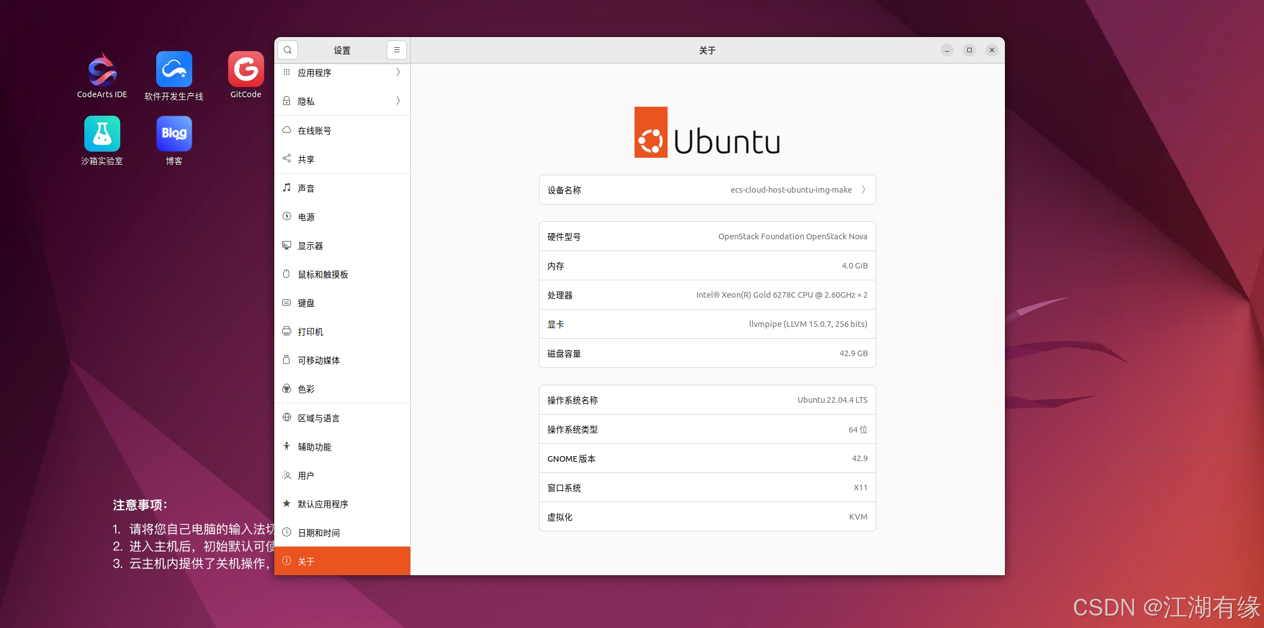Select 可移动媒体 in sidebar

342,360
